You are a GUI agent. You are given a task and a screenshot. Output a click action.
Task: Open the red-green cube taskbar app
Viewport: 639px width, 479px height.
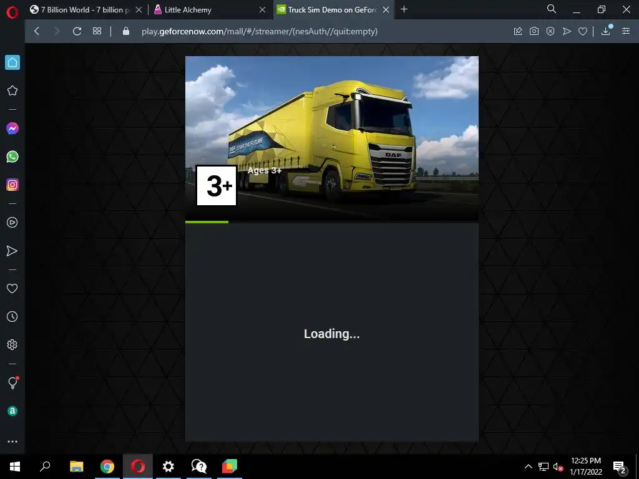pos(230,467)
